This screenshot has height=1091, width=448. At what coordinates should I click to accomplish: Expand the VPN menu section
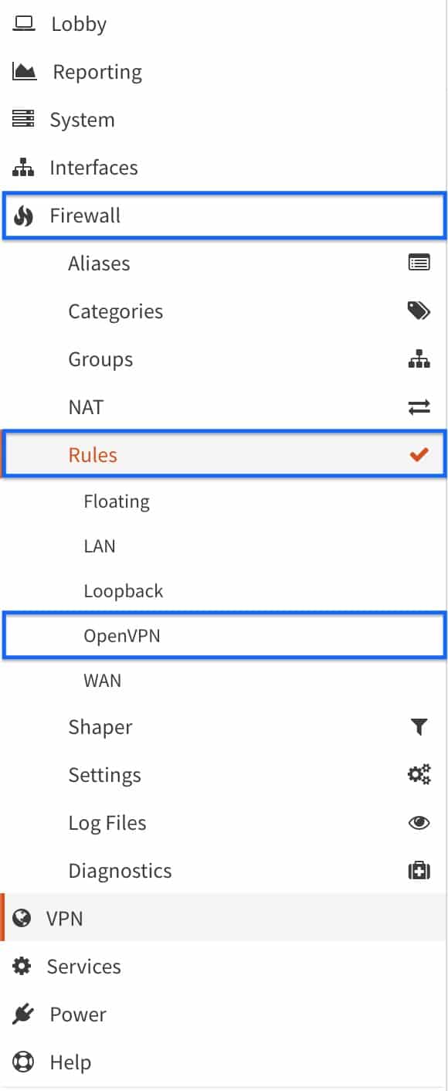65,918
